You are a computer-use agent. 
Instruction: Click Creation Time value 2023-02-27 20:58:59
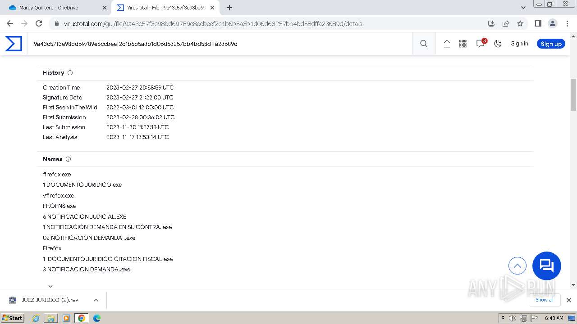point(140,87)
